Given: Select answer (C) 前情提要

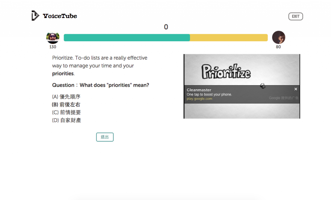Looking at the screenshot, I should point(66,112).
